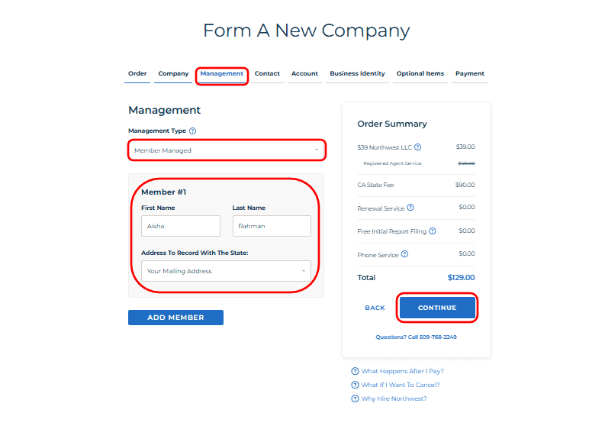This screenshot has height=429, width=605.
Task: Go back using the Back button
Action: (375, 308)
